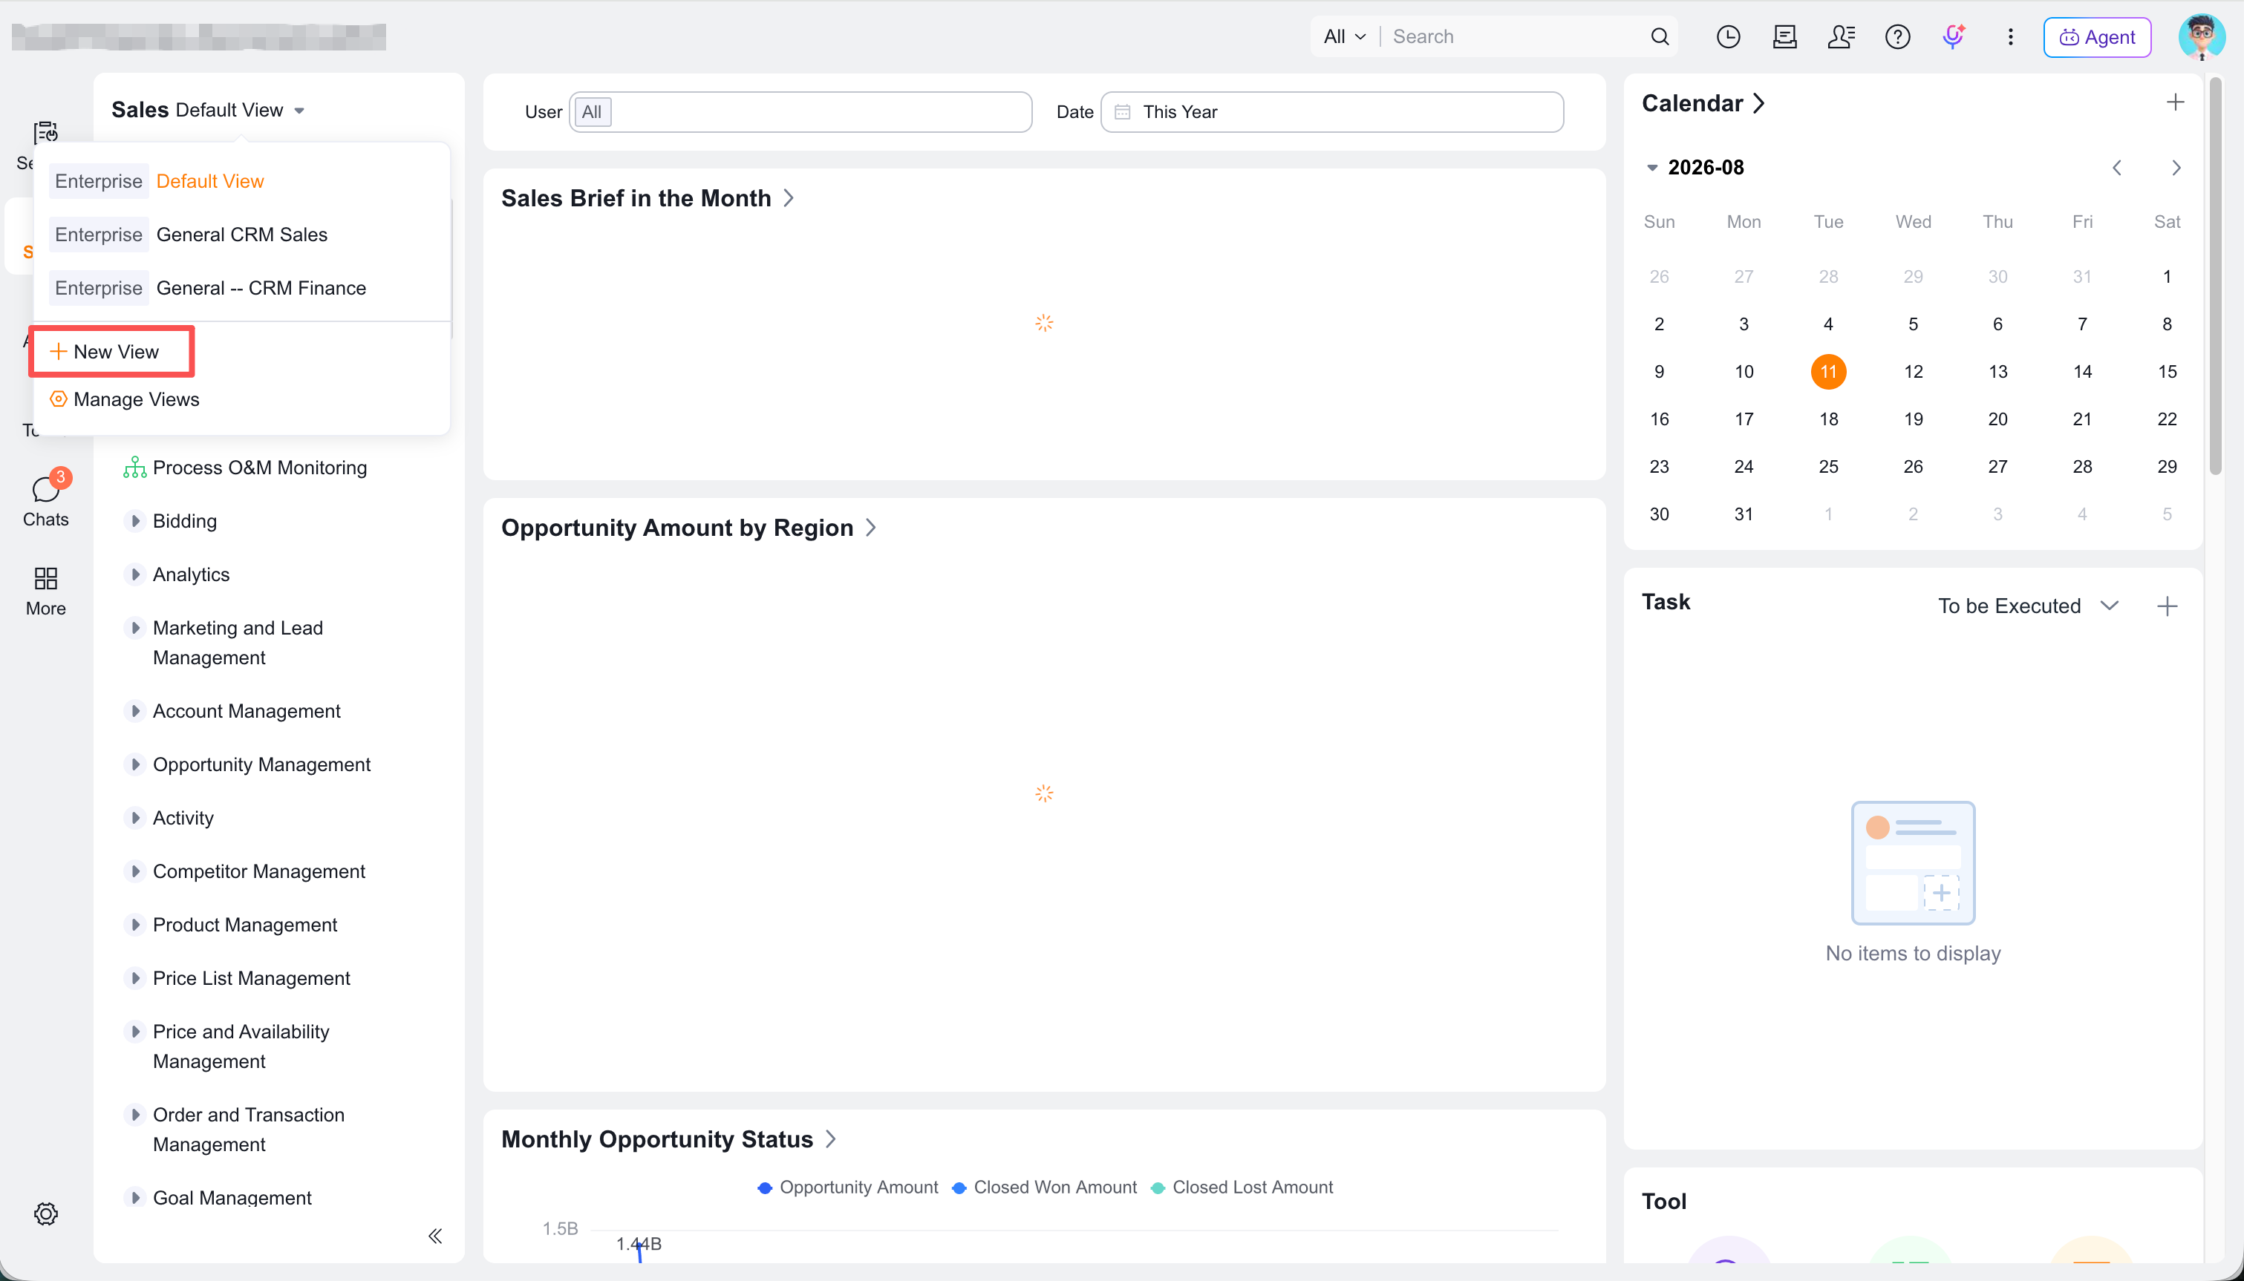Collapse the navigation panel with double chevron
Viewport: 2244px width, 1281px height.
coord(434,1236)
